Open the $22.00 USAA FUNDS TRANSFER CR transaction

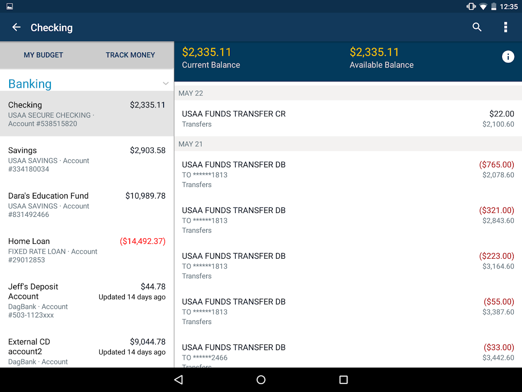click(x=348, y=118)
